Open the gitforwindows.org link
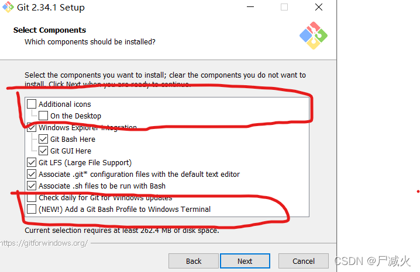Image resolution: width=420 pixels, height=272 pixels. coord(44,243)
